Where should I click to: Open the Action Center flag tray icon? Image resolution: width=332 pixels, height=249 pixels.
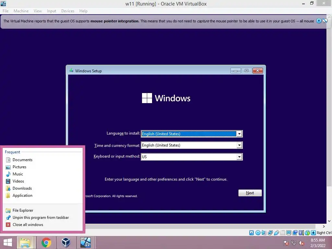pyautogui.click(x=286, y=243)
